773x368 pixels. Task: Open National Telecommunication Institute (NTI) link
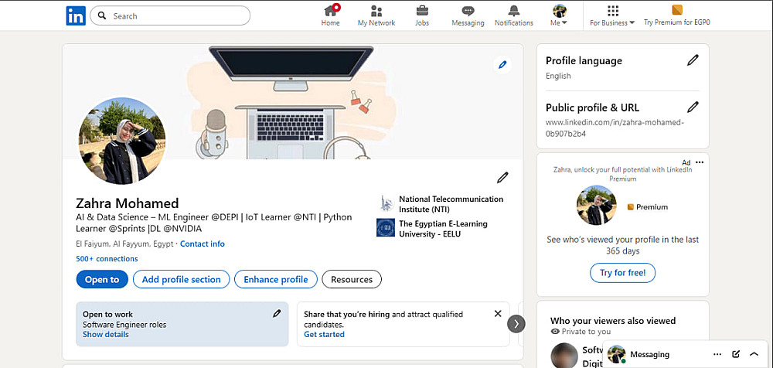451,204
